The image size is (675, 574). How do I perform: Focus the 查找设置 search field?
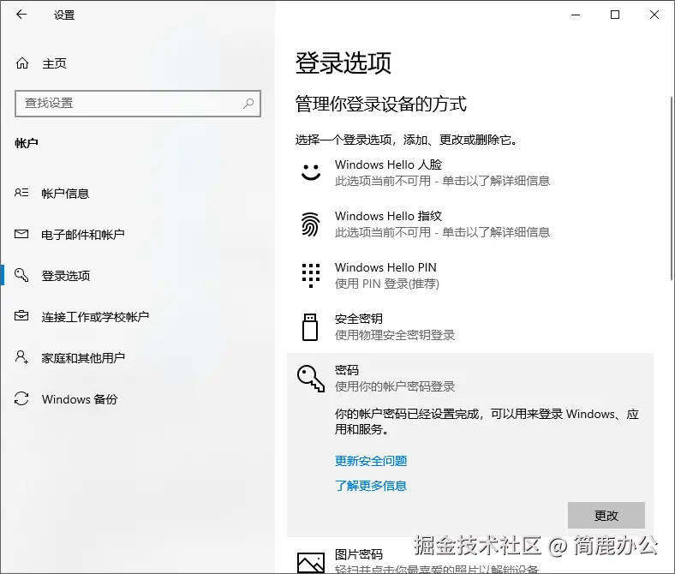(x=138, y=104)
